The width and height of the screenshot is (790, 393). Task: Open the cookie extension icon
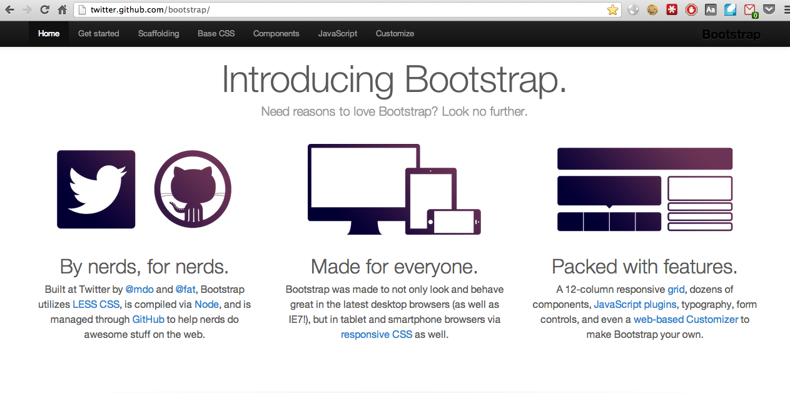652,10
